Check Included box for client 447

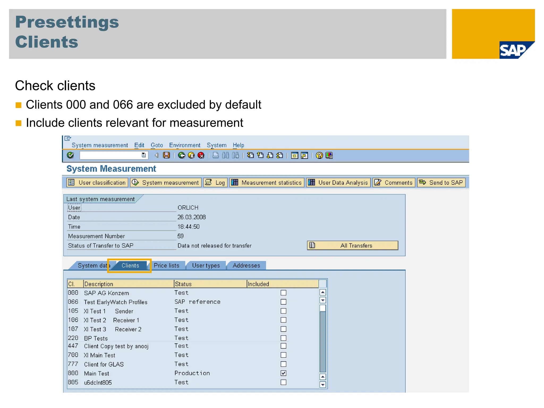pyautogui.click(x=283, y=346)
